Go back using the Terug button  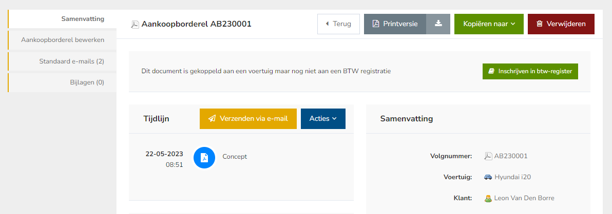338,24
